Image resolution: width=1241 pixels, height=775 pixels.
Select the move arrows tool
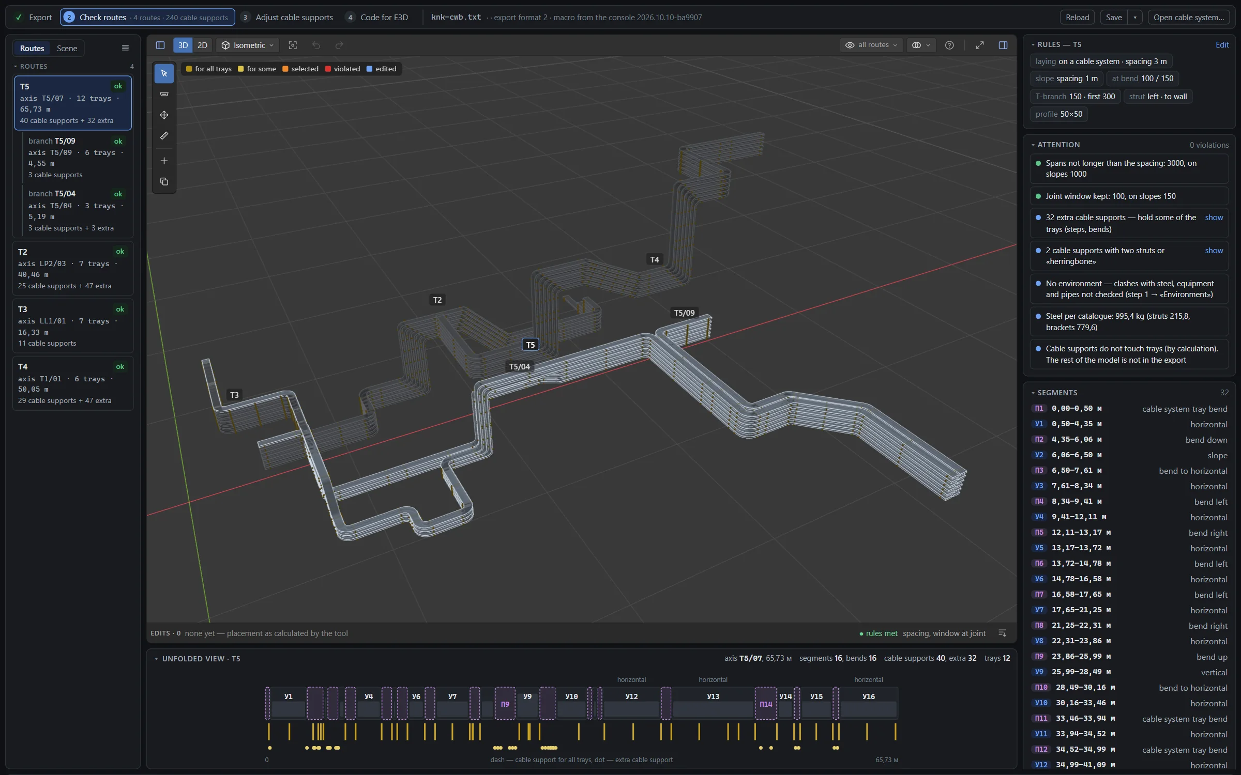[x=164, y=115]
